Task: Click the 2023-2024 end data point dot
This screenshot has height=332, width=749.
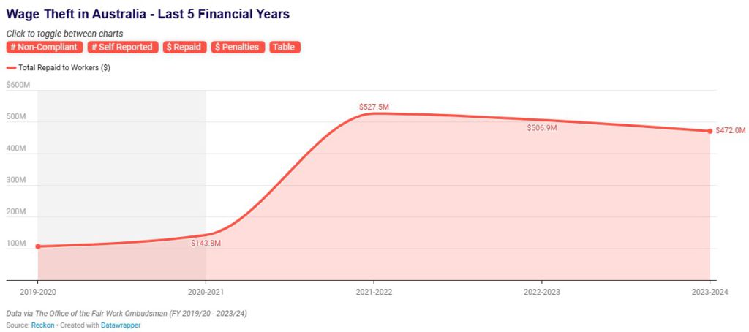Action: (x=710, y=131)
